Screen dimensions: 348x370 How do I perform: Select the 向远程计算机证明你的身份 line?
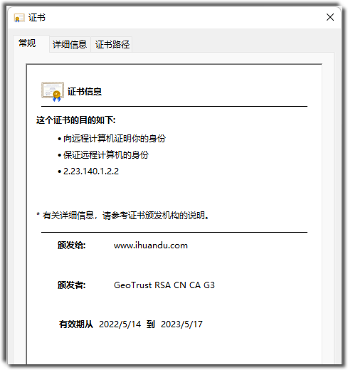(x=115, y=139)
